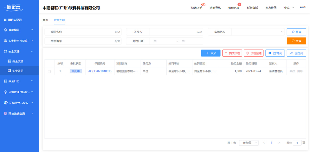
Task: Click the 环境检查与整改 icon
Action: point(6,103)
